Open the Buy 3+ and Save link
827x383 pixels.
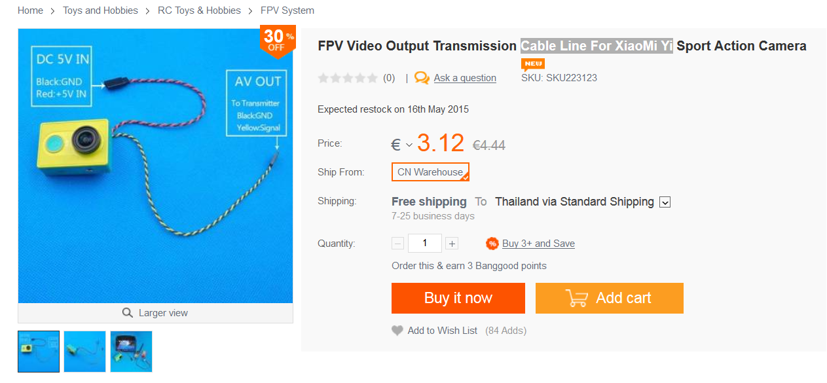[x=538, y=244]
